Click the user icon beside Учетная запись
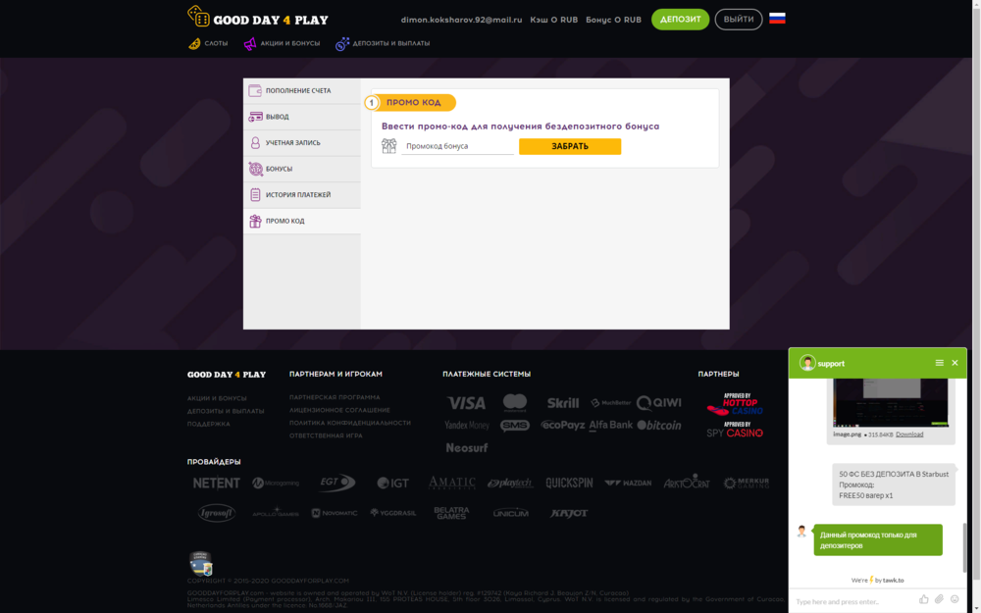The height and width of the screenshot is (613, 981). [x=255, y=142]
